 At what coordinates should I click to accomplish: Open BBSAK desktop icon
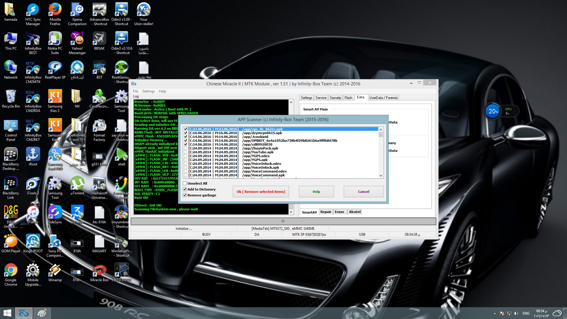tap(99, 41)
